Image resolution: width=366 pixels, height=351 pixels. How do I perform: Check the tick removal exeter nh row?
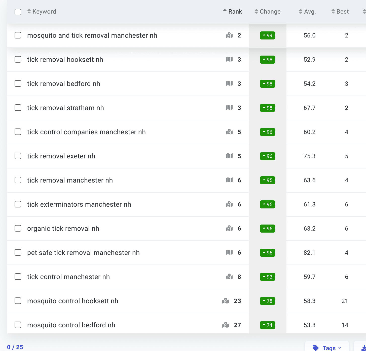18,156
